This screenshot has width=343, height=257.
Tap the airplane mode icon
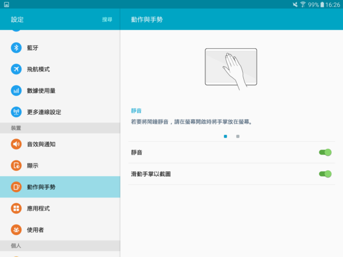coord(16,69)
